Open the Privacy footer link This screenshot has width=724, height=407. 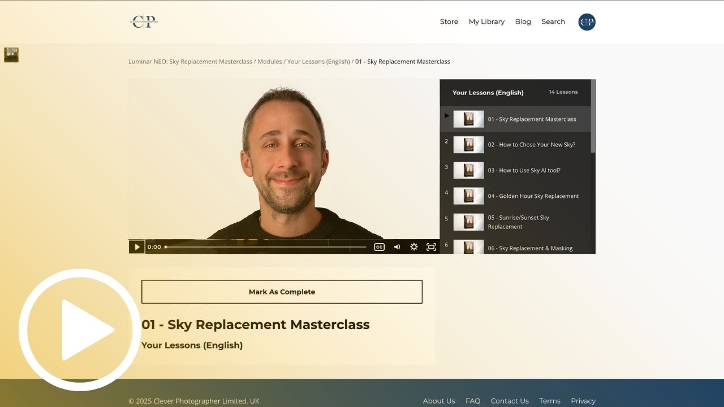[583, 401]
